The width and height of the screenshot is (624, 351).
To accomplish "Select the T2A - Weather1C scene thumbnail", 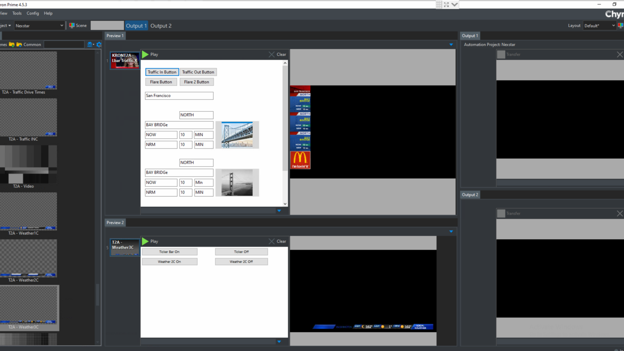I will (x=29, y=212).
